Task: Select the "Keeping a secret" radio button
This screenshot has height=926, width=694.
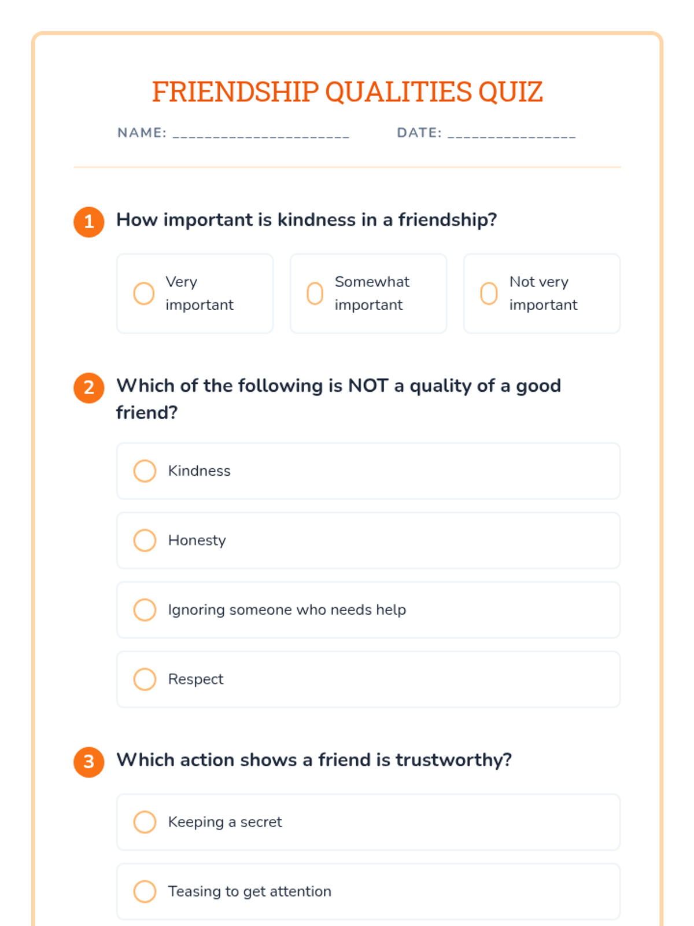Action: pyautogui.click(x=145, y=822)
